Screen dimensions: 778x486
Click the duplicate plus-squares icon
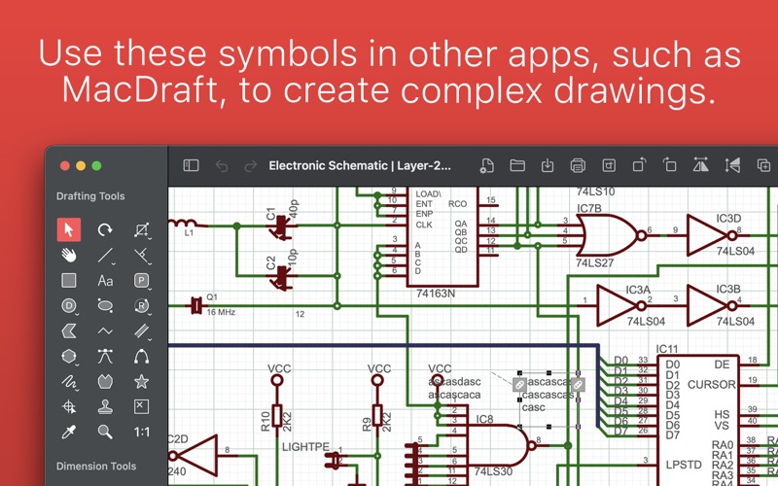(763, 165)
